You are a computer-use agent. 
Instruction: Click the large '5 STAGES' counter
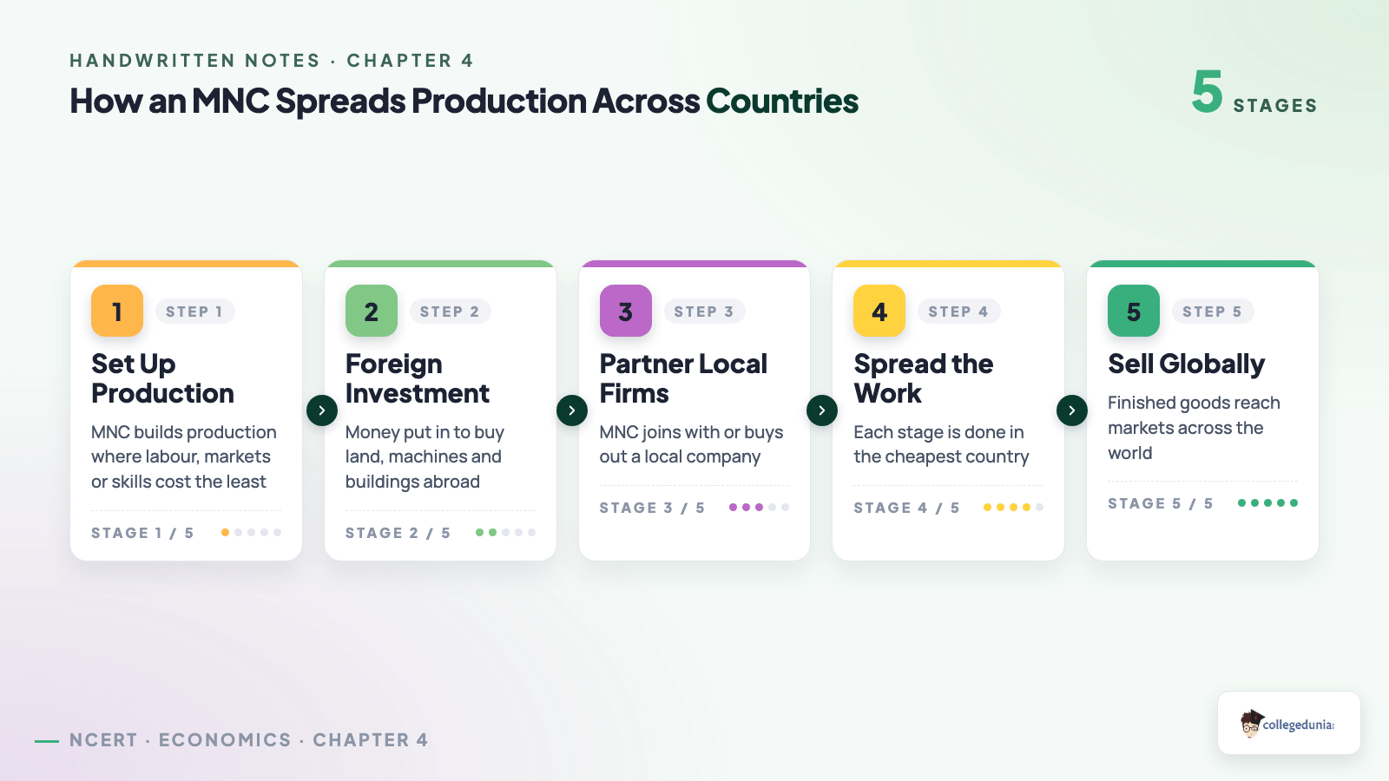click(1254, 93)
